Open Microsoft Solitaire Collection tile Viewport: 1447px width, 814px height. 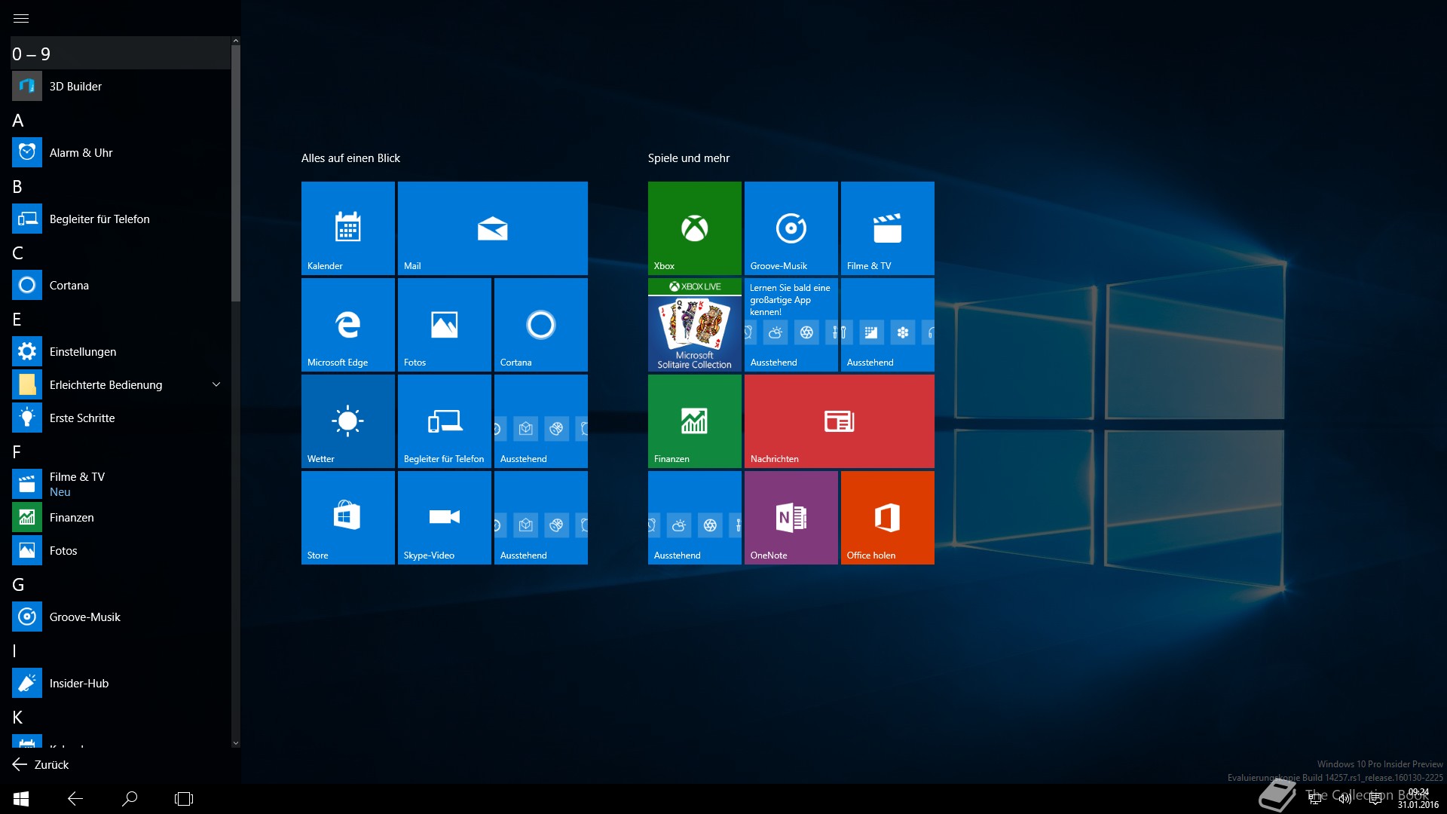695,325
